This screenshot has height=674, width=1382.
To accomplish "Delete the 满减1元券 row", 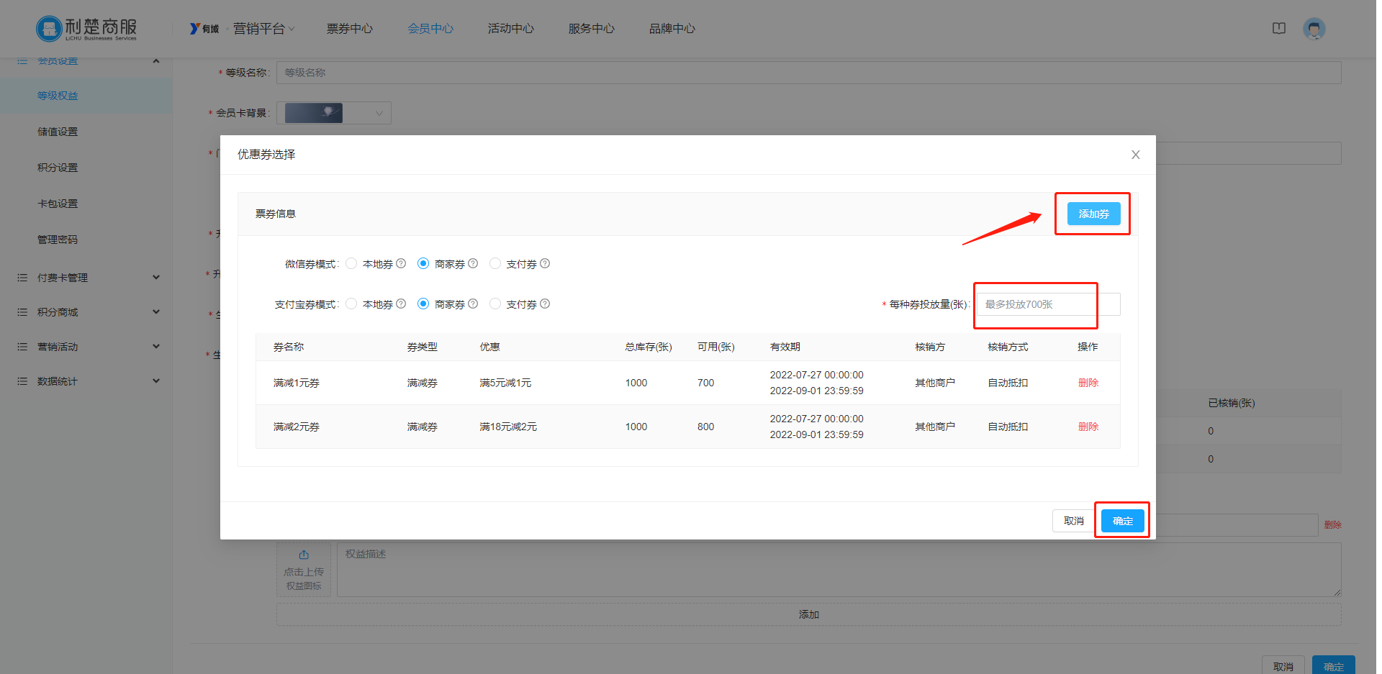I will [x=1088, y=383].
